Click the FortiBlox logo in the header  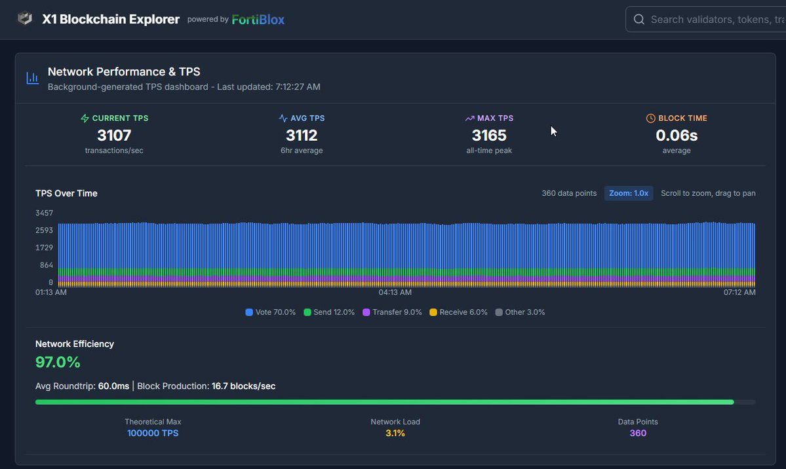coord(258,20)
